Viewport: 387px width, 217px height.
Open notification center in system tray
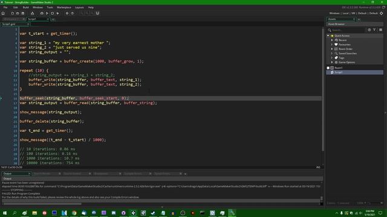point(380,213)
